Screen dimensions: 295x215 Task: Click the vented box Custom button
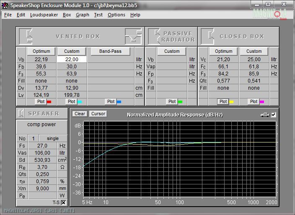tap(72, 52)
